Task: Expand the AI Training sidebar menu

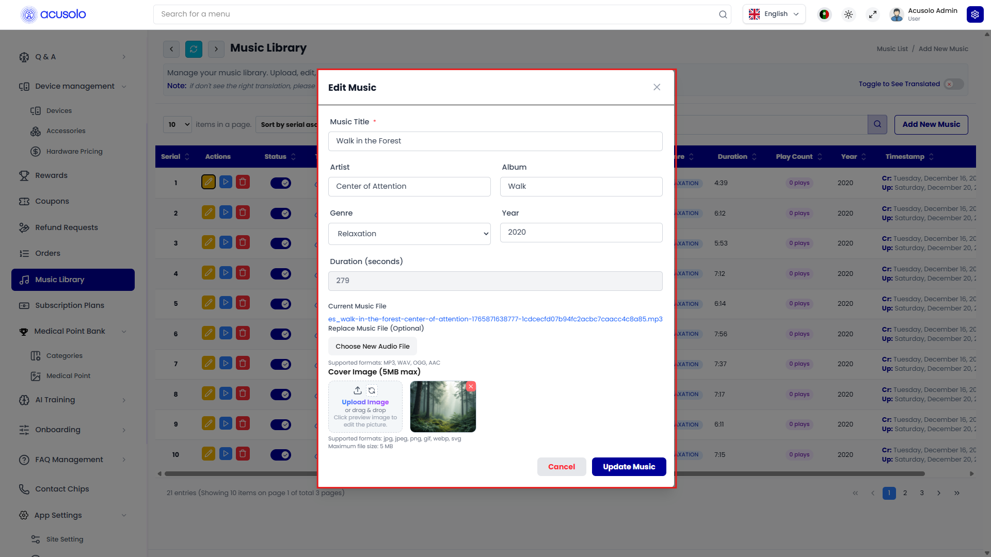Action: coord(73,400)
